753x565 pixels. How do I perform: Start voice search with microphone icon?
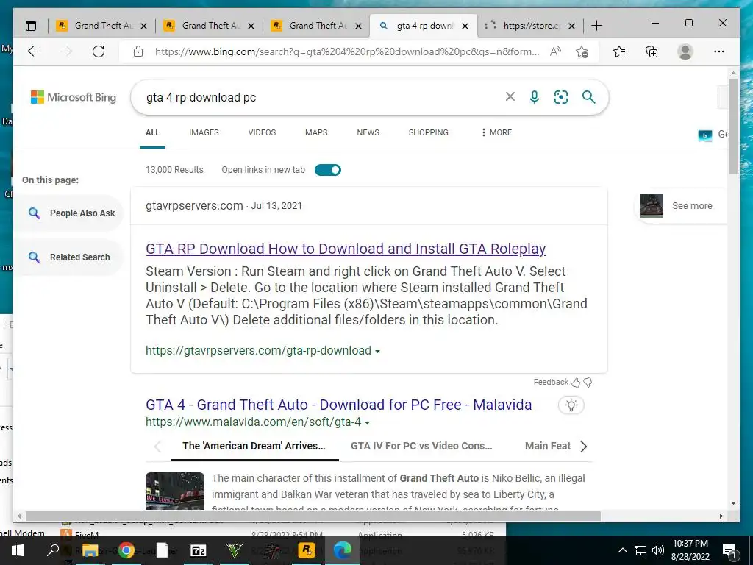(x=535, y=97)
